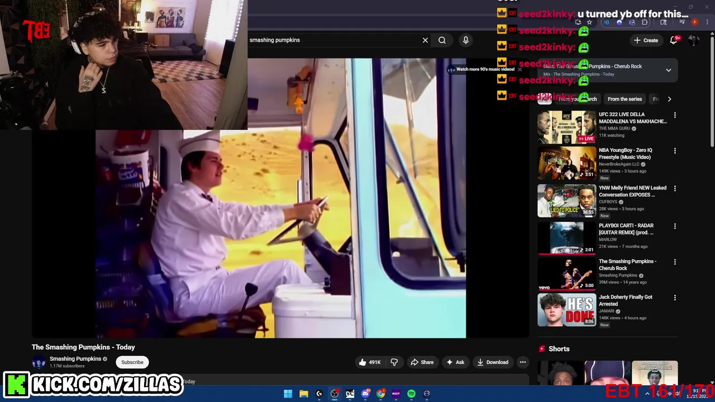715x402 pixels.
Task: Show more suggestion chips with right arrow
Action: pyautogui.click(x=669, y=99)
